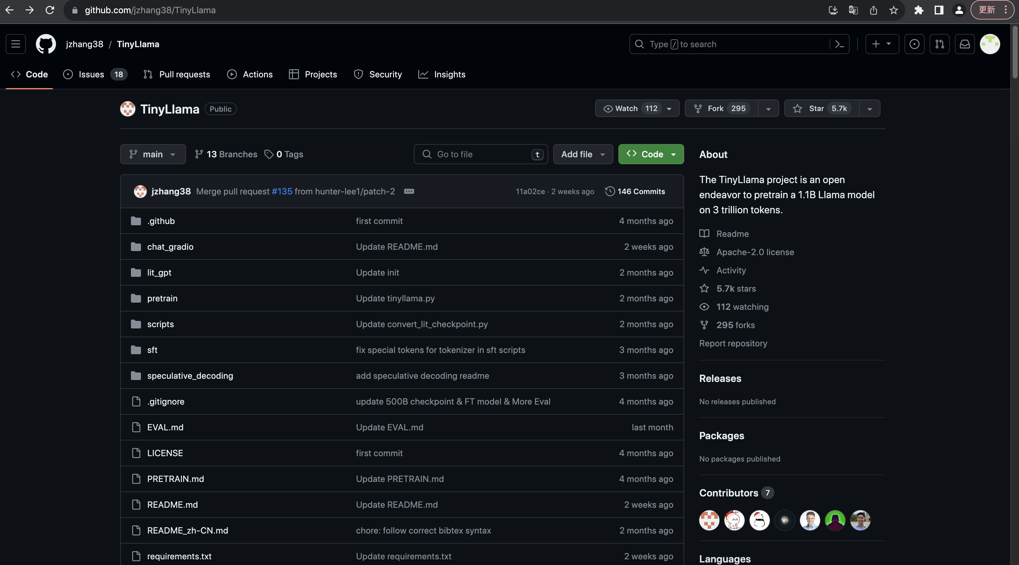Click the issues icon in header
This screenshot has height=565, width=1019.
914,44
